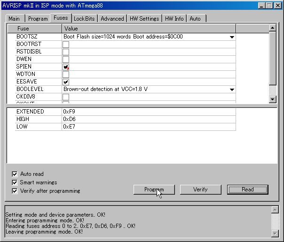Click the fuse list scroll down arrow
Screen dimensions: 284x242
coord(273,99)
